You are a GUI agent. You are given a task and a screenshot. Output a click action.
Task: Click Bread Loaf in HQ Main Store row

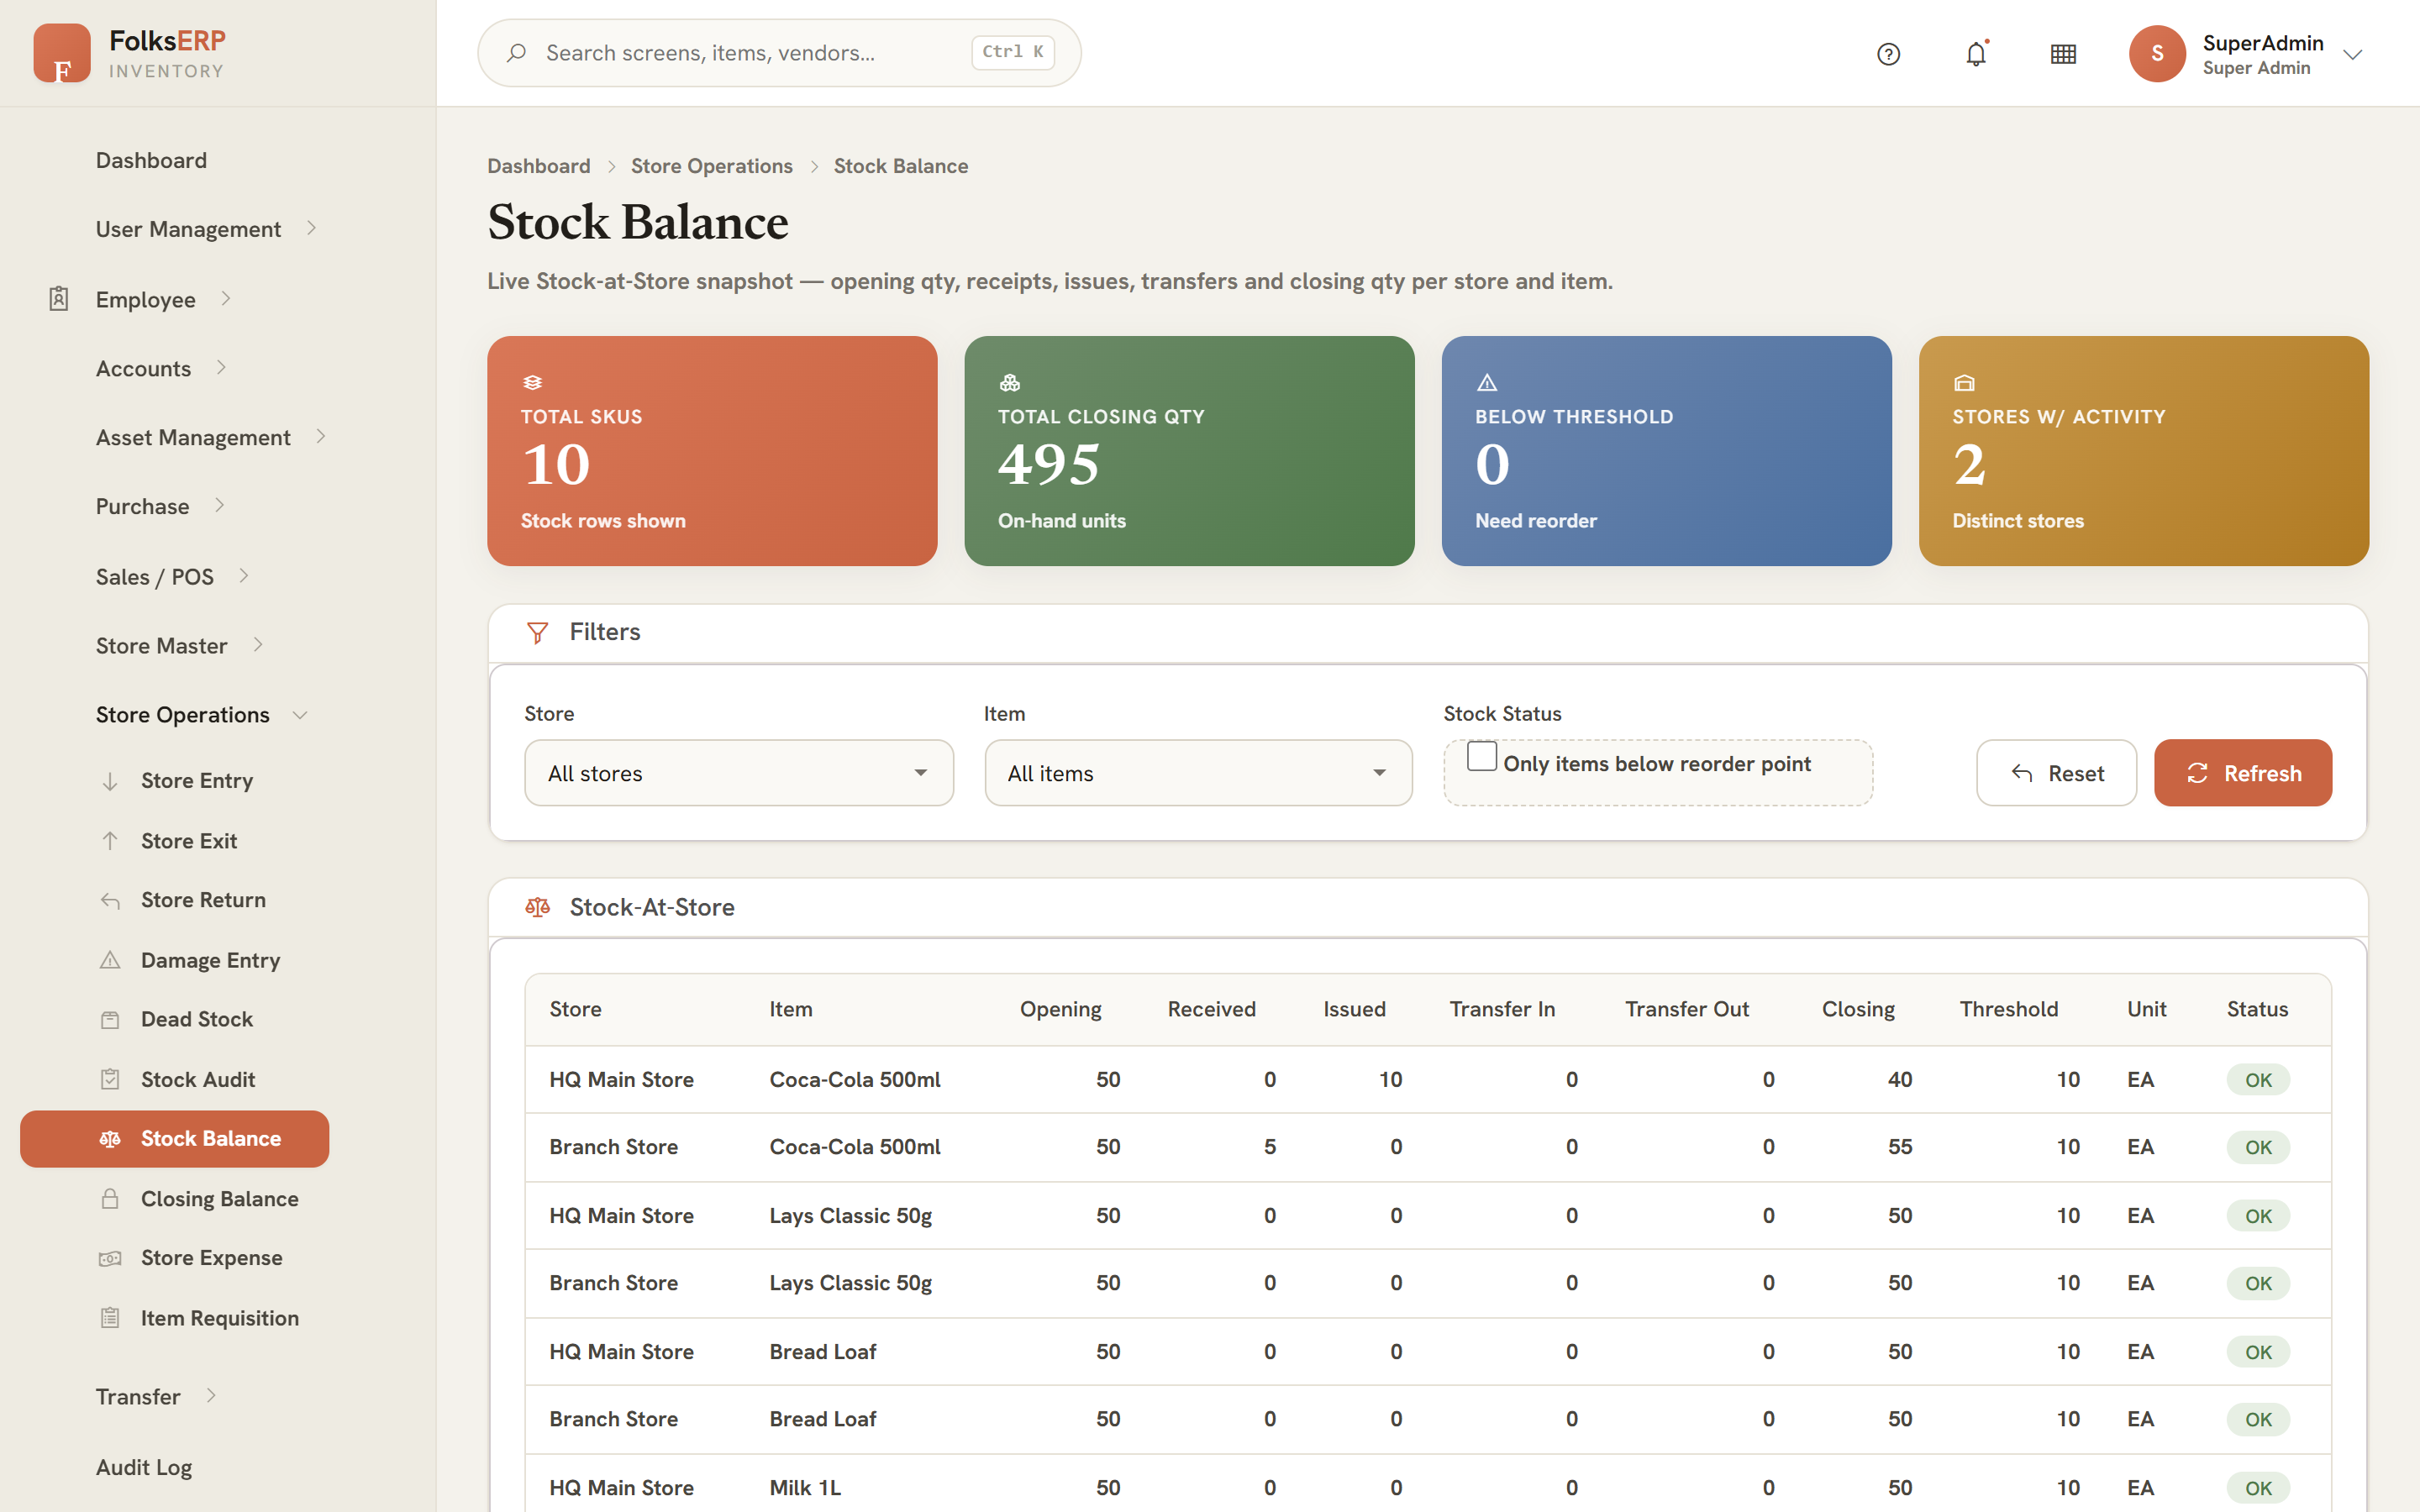coord(823,1352)
